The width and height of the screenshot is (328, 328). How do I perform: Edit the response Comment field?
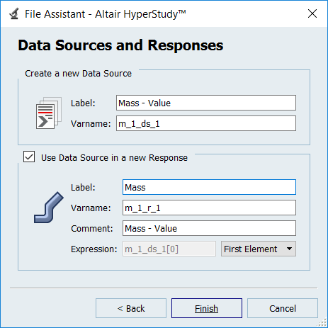pos(209,228)
